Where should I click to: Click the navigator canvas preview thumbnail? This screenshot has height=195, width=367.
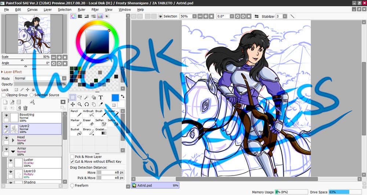point(34,34)
